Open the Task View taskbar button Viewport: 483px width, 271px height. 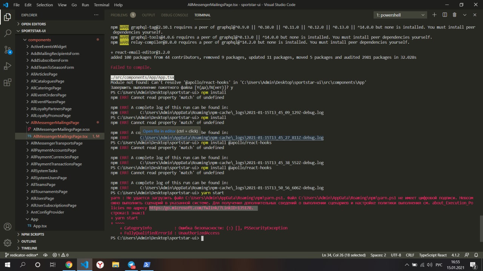tap(53, 265)
